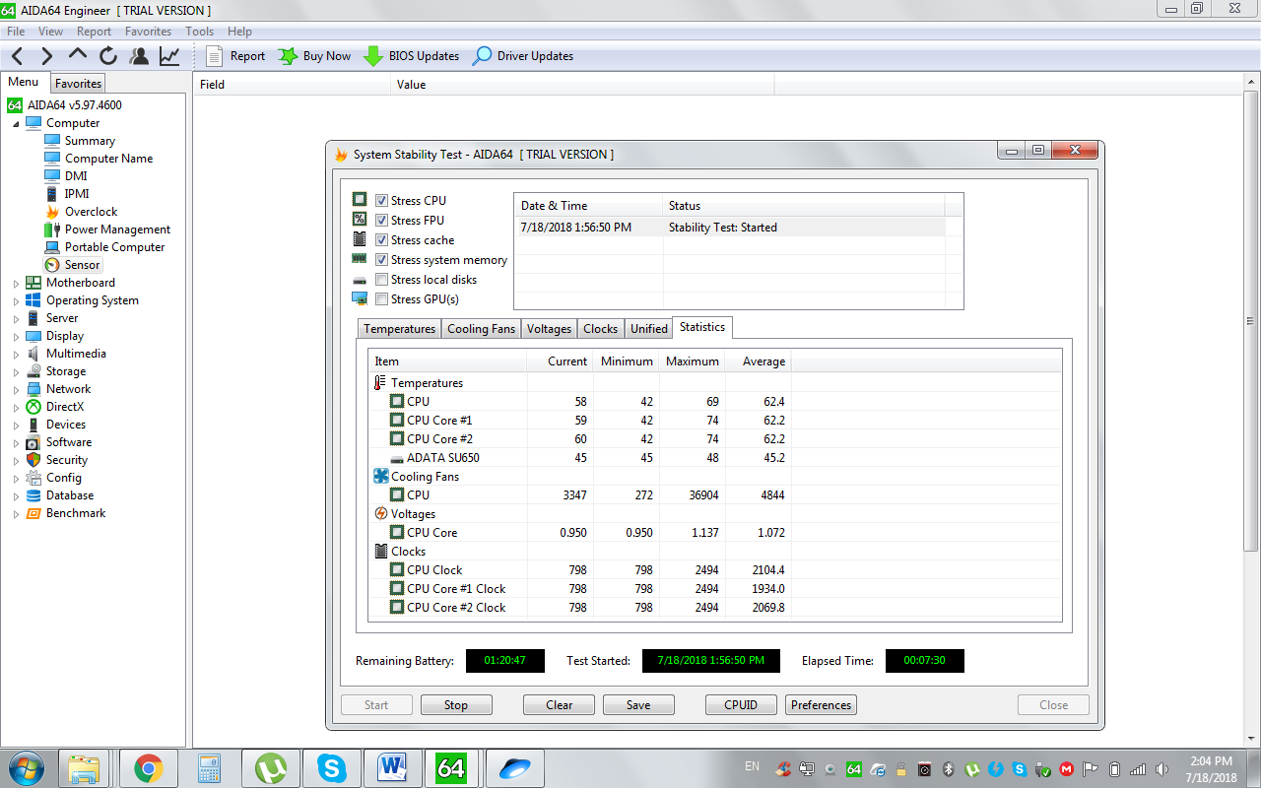Click the CPUID button
Screen dimensions: 1261x788
point(741,705)
